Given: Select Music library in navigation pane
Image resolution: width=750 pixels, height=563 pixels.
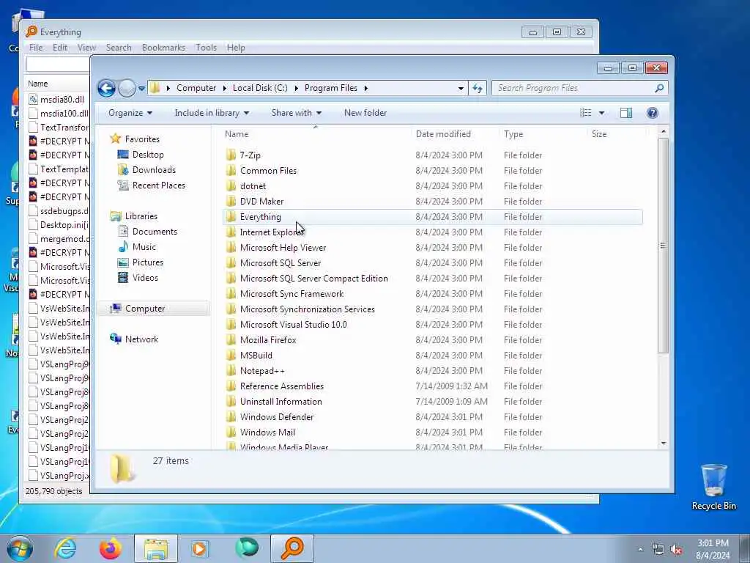Looking at the screenshot, I should pos(144,247).
